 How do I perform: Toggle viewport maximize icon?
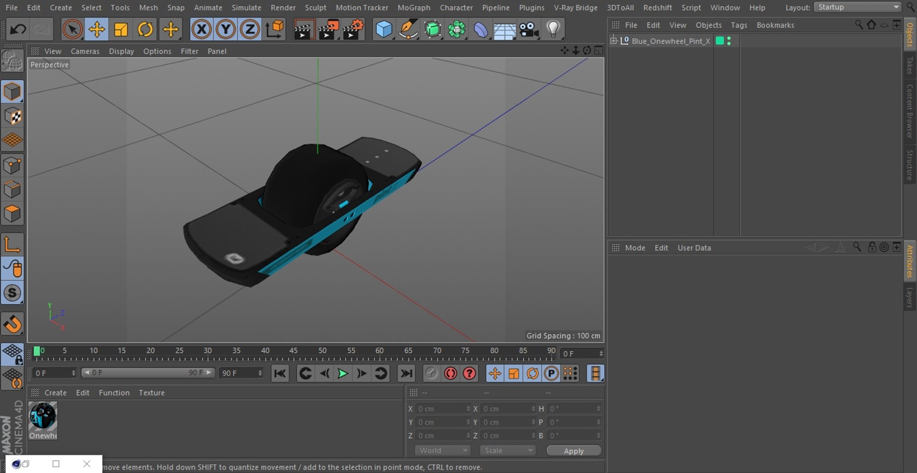(x=598, y=51)
